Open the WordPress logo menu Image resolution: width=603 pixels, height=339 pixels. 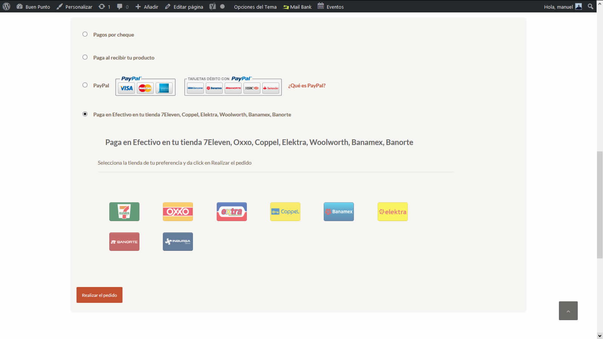pyautogui.click(x=6, y=6)
